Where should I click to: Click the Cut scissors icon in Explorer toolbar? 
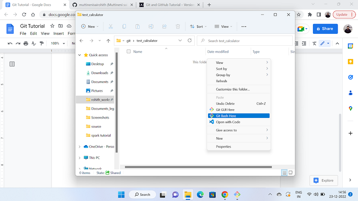[111, 27]
